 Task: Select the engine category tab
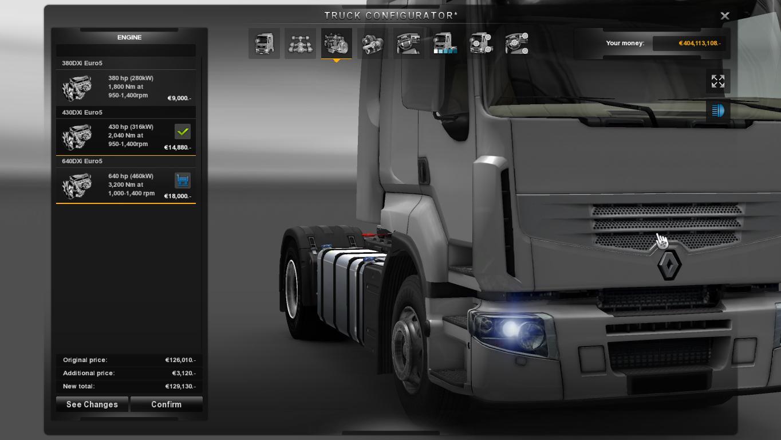(336, 44)
